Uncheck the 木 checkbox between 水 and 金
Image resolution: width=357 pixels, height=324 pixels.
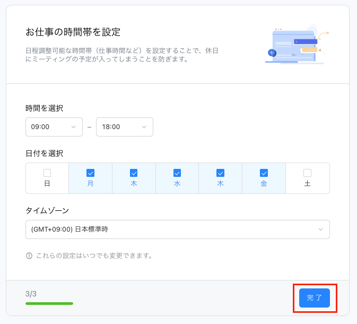click(220, 173)
